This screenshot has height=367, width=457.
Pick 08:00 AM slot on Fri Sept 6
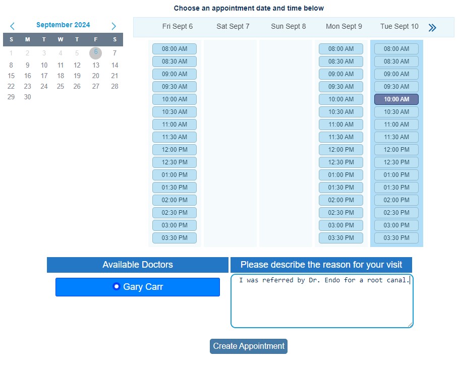(175, 49)
